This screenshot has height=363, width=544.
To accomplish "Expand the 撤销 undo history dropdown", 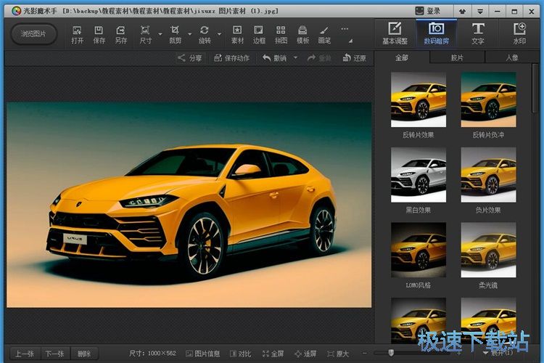I will tap(295, 57).
